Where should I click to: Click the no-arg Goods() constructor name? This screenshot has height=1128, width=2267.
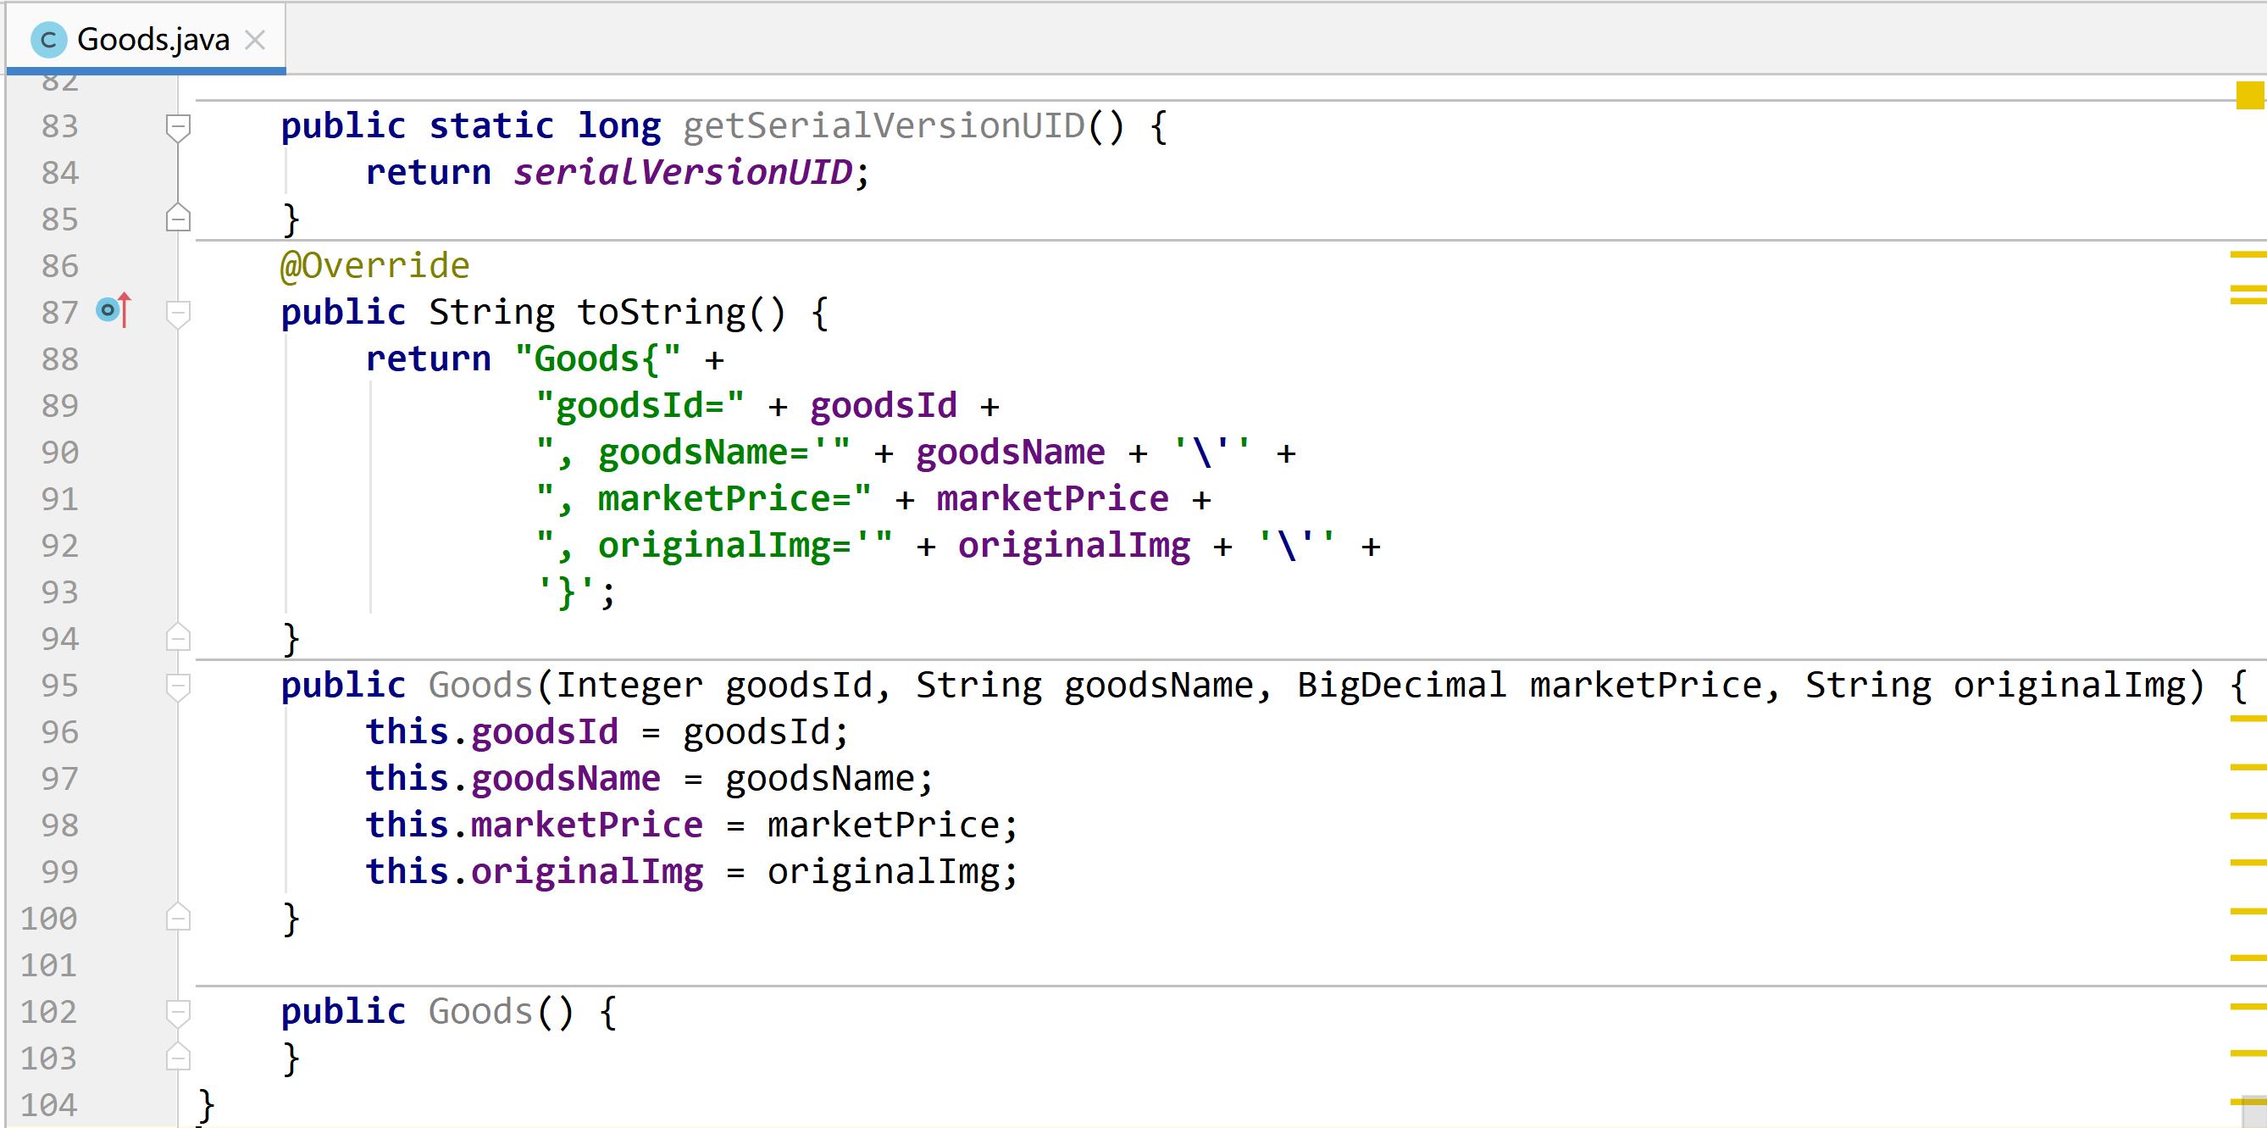pos(480,1011)
